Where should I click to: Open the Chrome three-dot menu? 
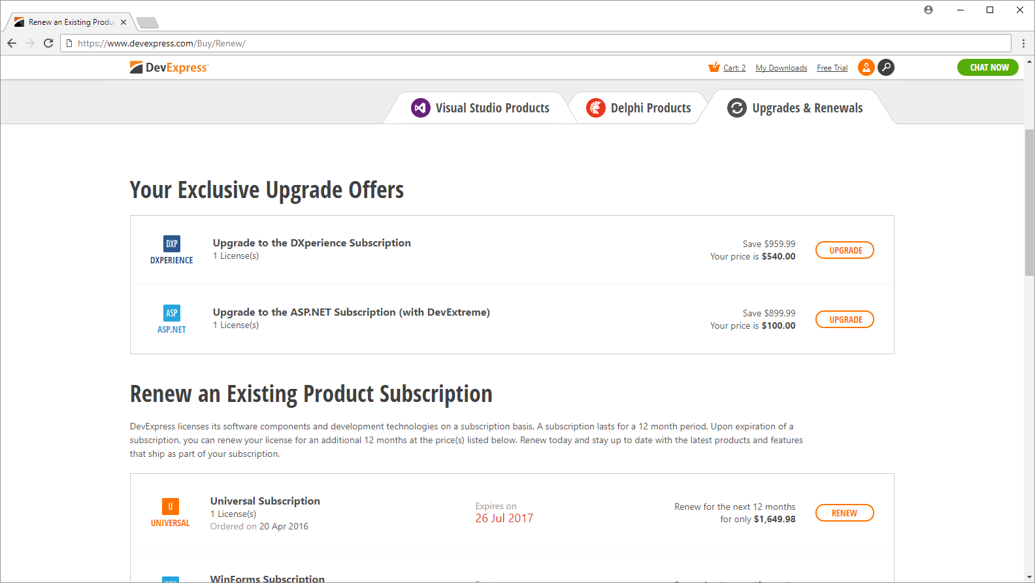coord(1023,43)
